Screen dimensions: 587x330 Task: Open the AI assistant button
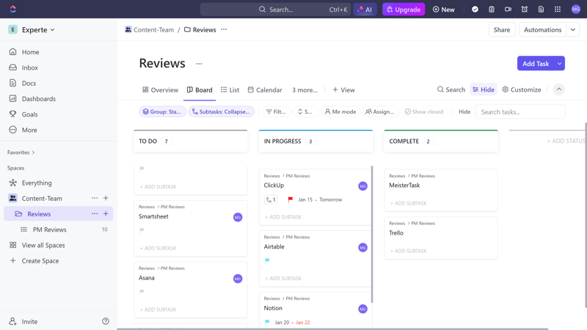pyautogui.click(x=365, y=10)
